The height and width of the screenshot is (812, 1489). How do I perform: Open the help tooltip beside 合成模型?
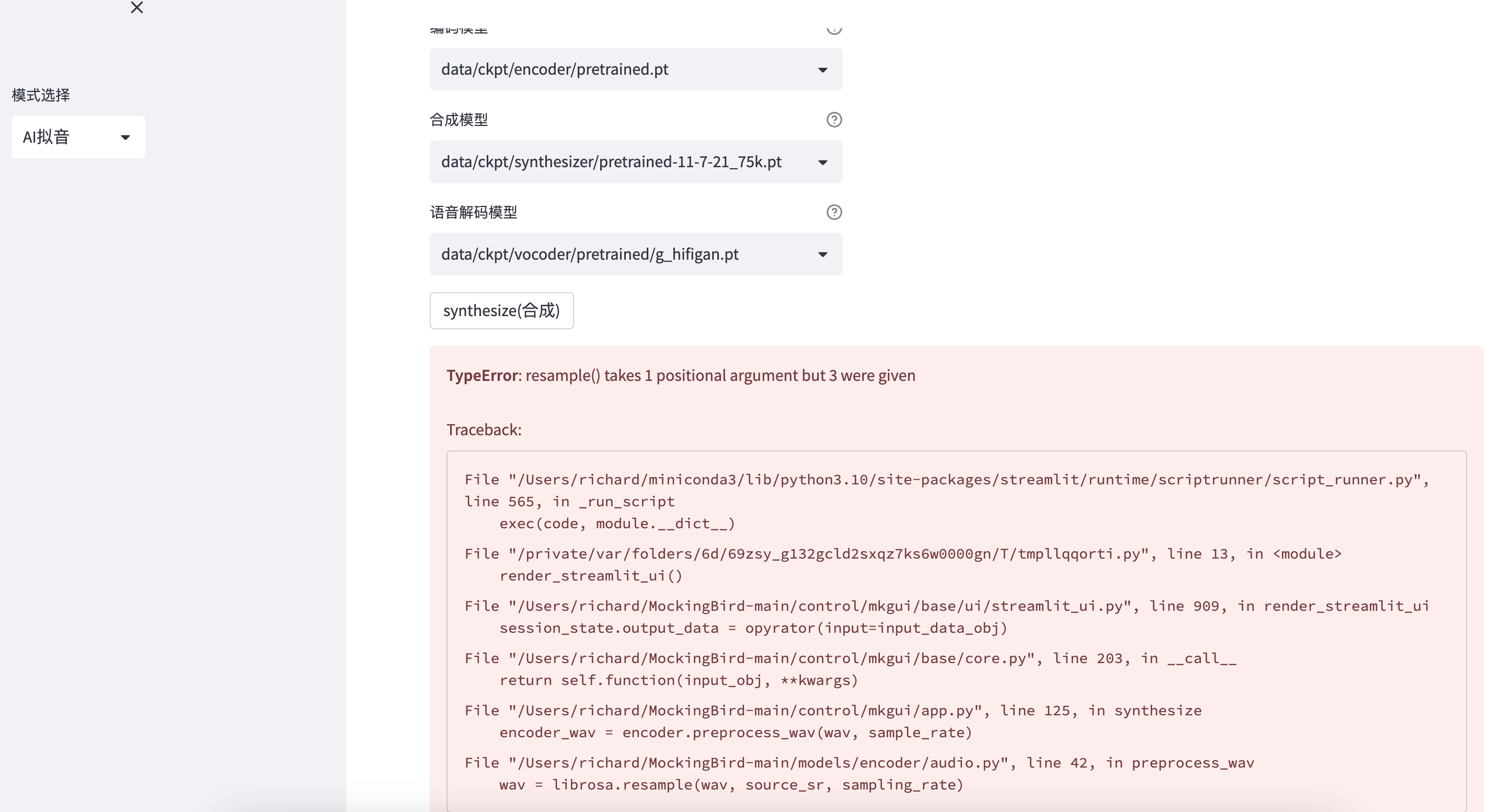834,120
